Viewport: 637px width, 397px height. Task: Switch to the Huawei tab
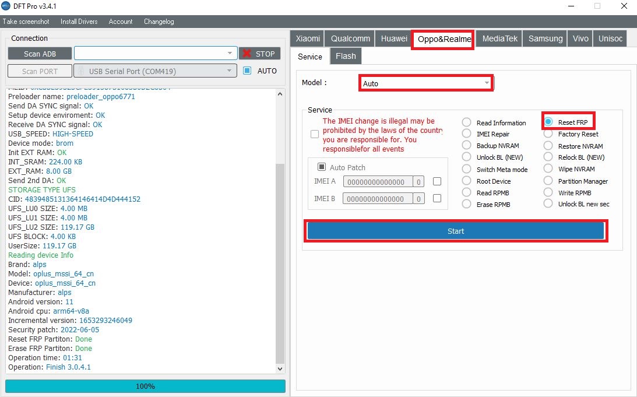click(393, 38)
